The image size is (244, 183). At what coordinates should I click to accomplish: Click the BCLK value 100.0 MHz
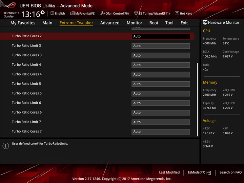[210, 57]
